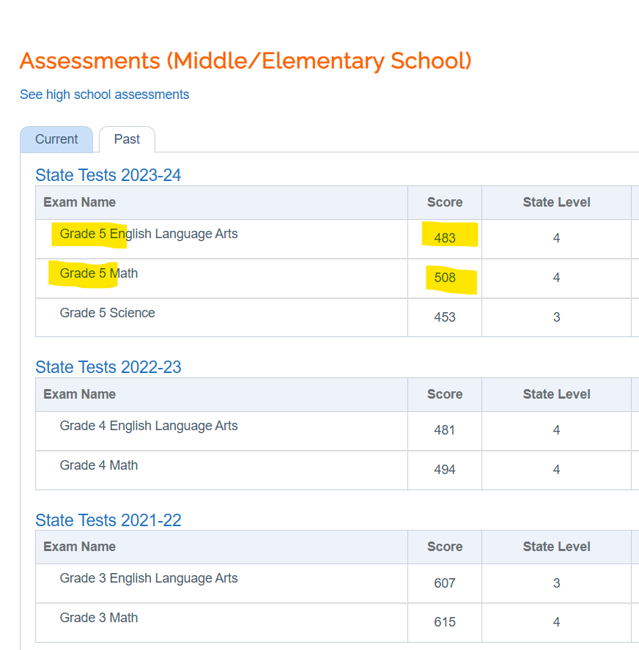Screen dimensions: 639x650
Task: Click the highlighted score 483
Action: tap(445, 238)
